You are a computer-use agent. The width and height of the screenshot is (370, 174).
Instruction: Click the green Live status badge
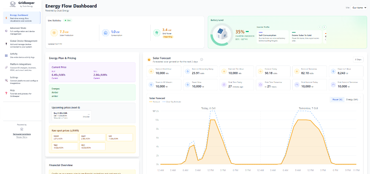pos(68,21)
